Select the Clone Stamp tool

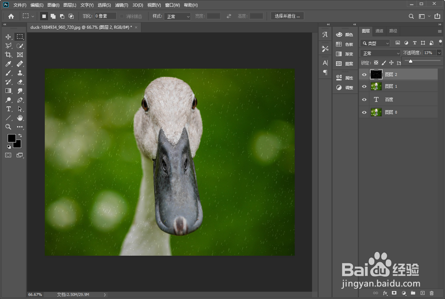tap(20, 73)
